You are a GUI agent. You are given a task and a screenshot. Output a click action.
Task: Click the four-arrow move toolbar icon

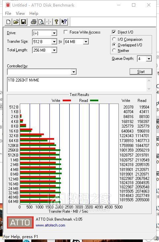[48, 22]
